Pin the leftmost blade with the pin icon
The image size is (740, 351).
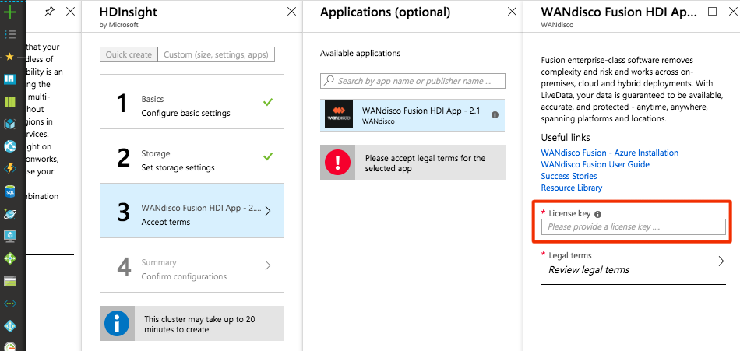point(49,12)
